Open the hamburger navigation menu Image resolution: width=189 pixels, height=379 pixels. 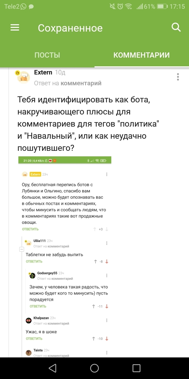(x=15, y=28)
